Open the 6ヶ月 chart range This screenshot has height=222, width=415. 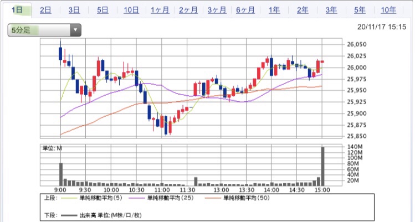[245, 10]
